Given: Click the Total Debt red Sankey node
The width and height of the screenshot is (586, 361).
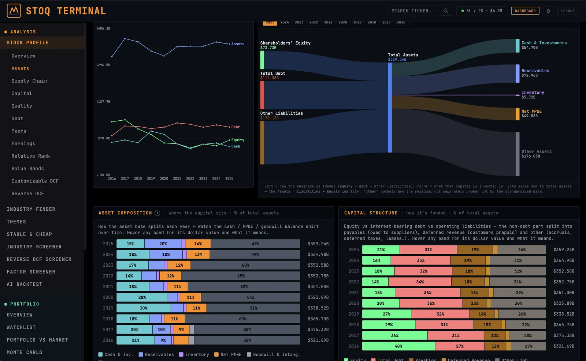Looking at the screenshot, I should 262,95.
